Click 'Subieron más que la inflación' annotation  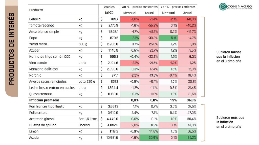click(x=230, y=122)
